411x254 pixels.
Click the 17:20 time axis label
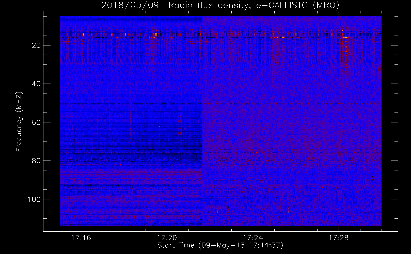pyautogui.click(x=167, y=238)
